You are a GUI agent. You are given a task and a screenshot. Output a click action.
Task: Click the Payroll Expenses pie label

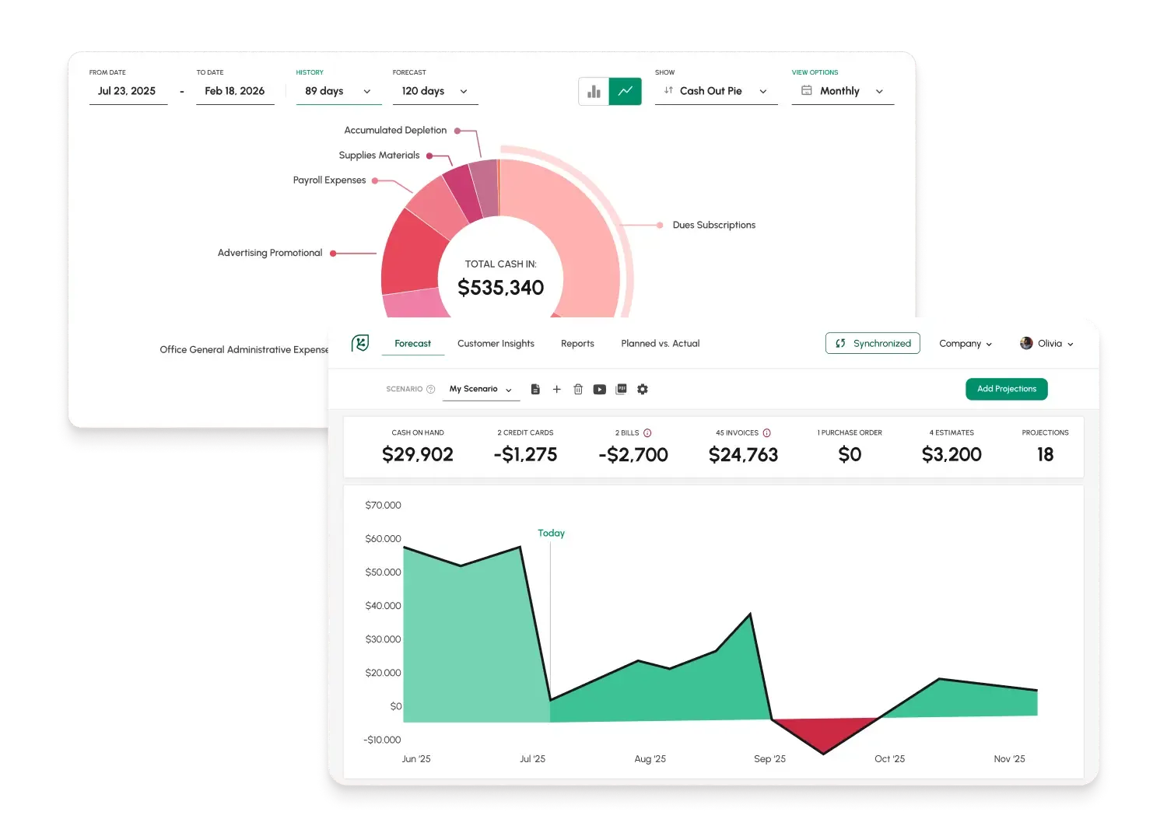329,180
